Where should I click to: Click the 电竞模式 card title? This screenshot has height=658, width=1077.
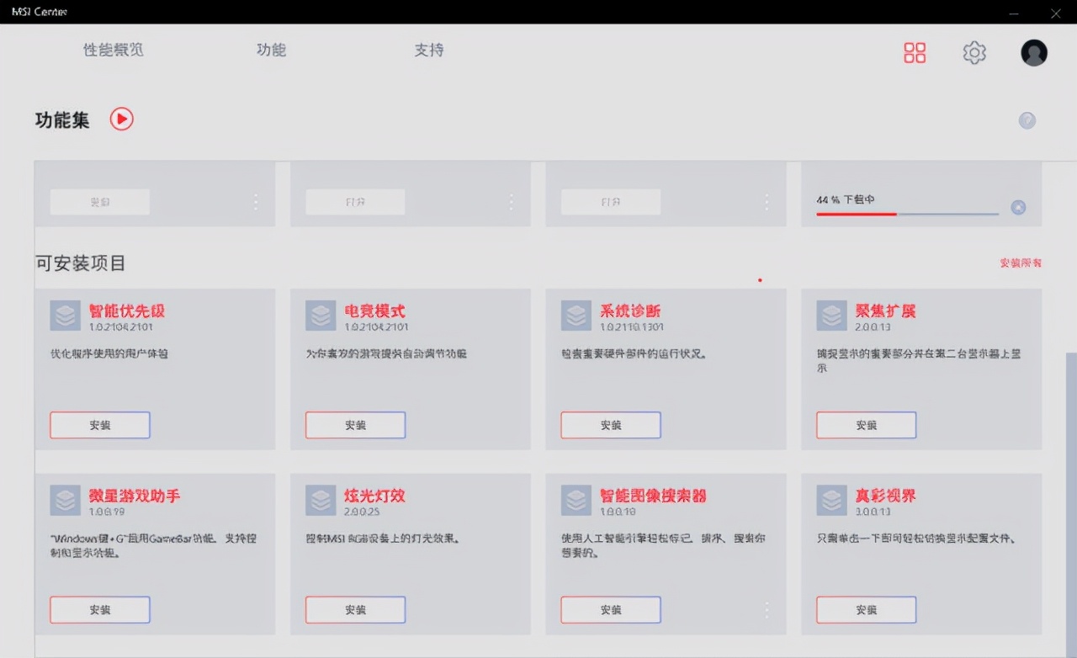point(375,311)
